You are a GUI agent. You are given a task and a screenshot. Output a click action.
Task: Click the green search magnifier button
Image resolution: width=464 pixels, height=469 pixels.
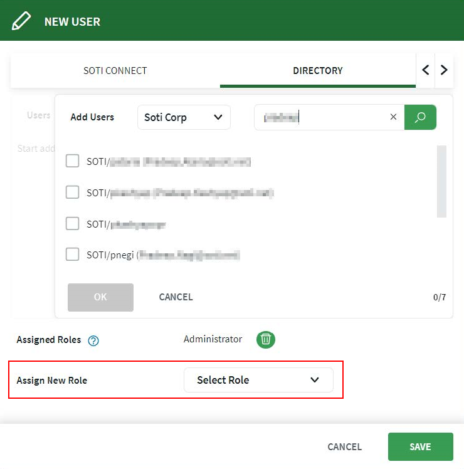(420, 117)
